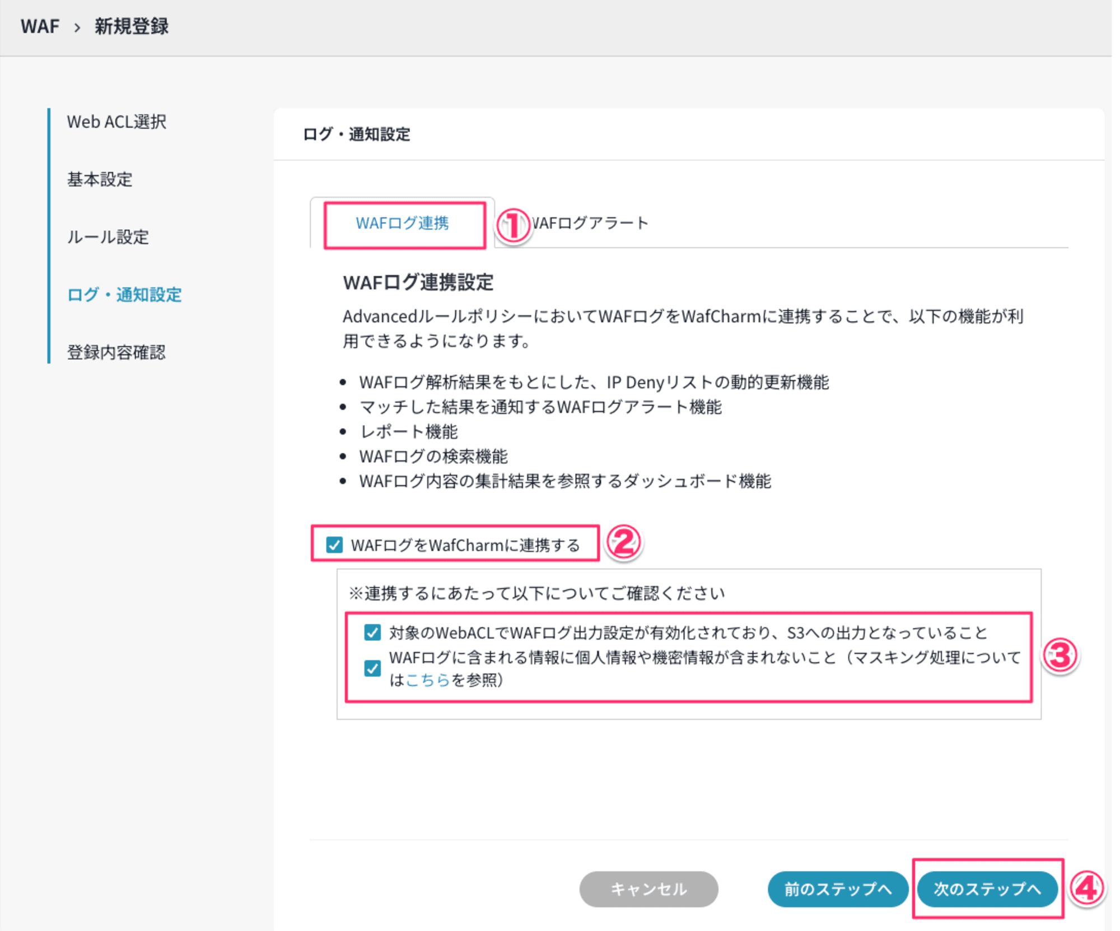The height and width of the screenshot is (931, 1120).
Task: Click the WAFログ連携設定 heading
Action: [418, 282]
